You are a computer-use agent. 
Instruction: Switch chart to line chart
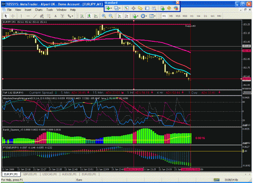[96, 16]
